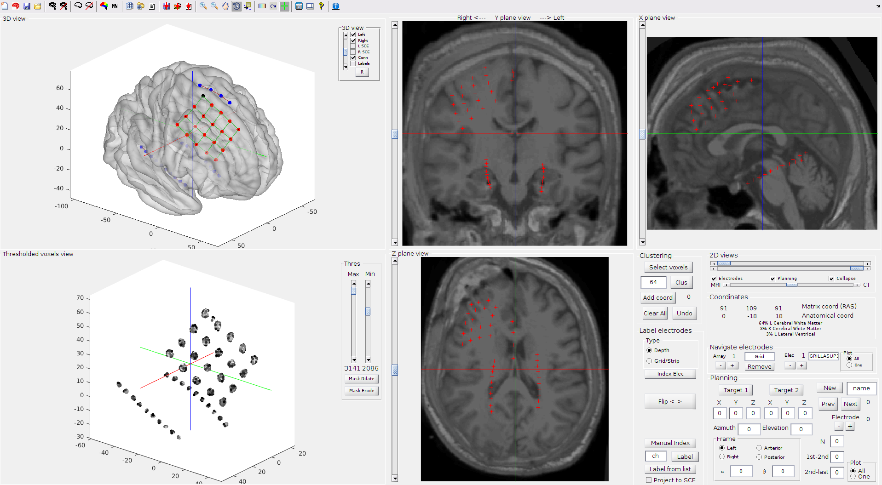882x485 pixels.
Task: Click the Mask Dilate button
Action: point(361,379)
